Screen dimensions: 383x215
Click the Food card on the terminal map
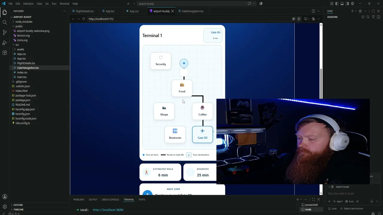tap(182, 88)
